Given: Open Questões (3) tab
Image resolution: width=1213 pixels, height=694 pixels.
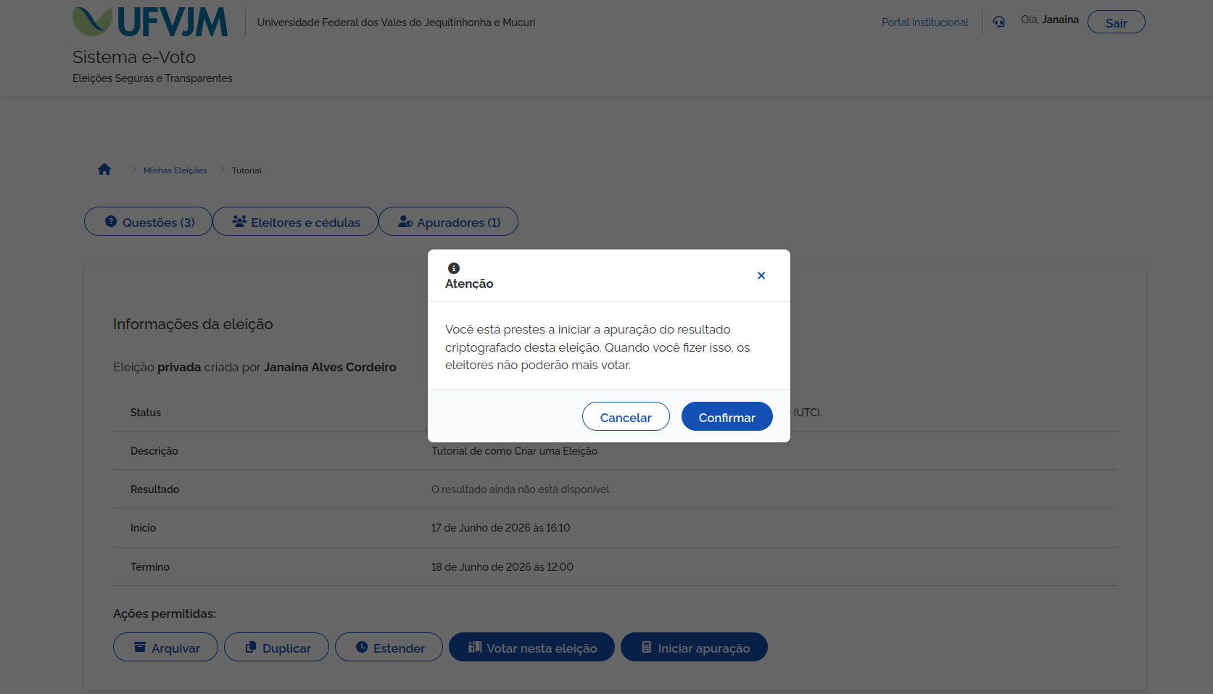Looking at the screenshot, I should click(148, 221).
